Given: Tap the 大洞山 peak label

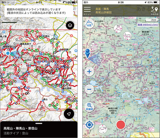Looking at the screenshot, I should click(x=46, y=77).
